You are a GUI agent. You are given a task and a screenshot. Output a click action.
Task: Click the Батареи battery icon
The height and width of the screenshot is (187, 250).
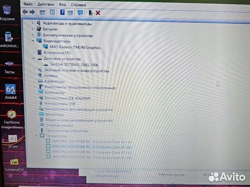39,28
